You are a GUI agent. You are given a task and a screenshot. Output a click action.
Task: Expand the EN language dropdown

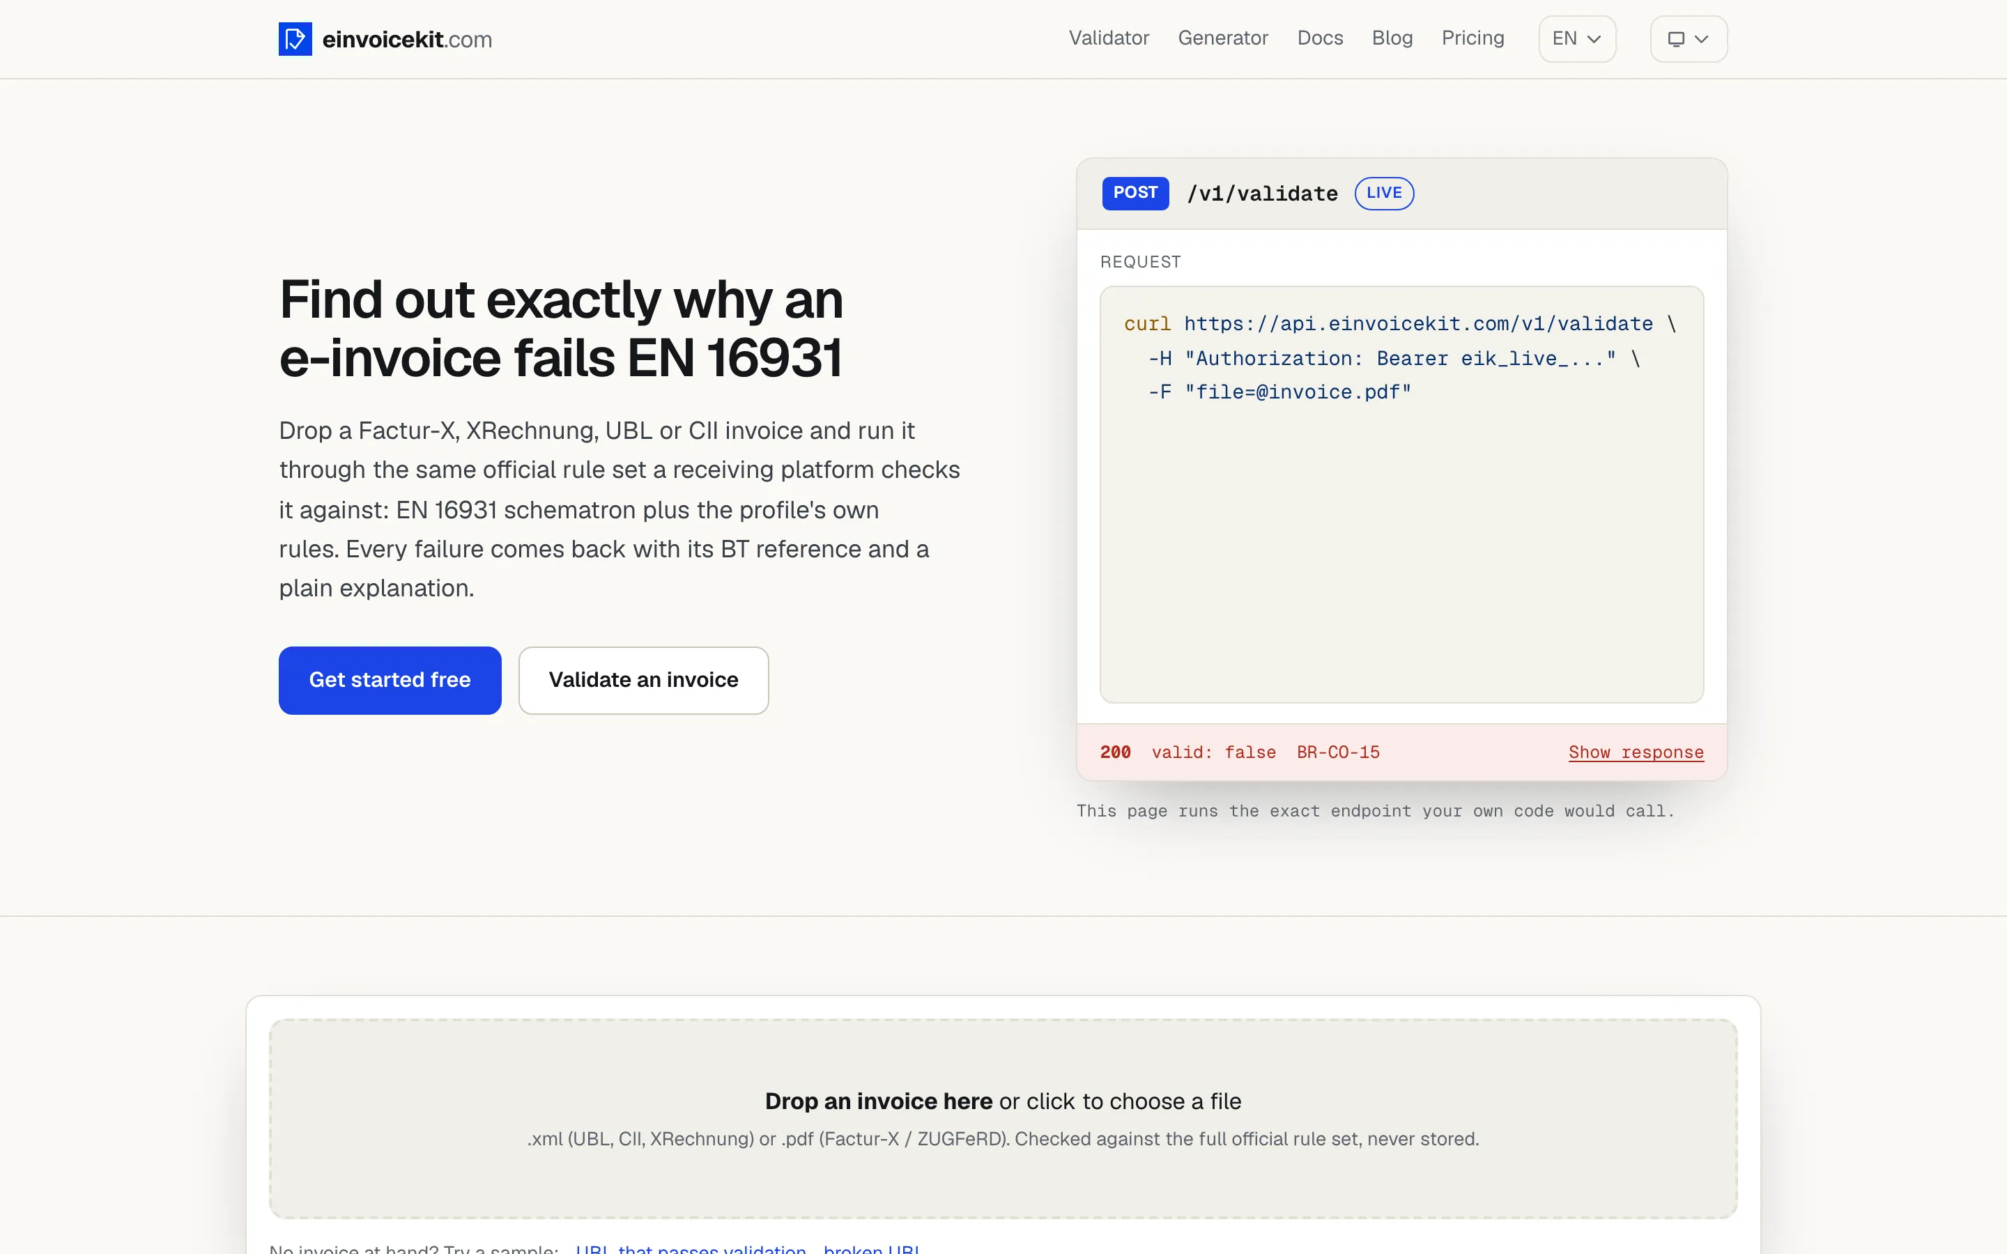click(x=1576, y=39)
